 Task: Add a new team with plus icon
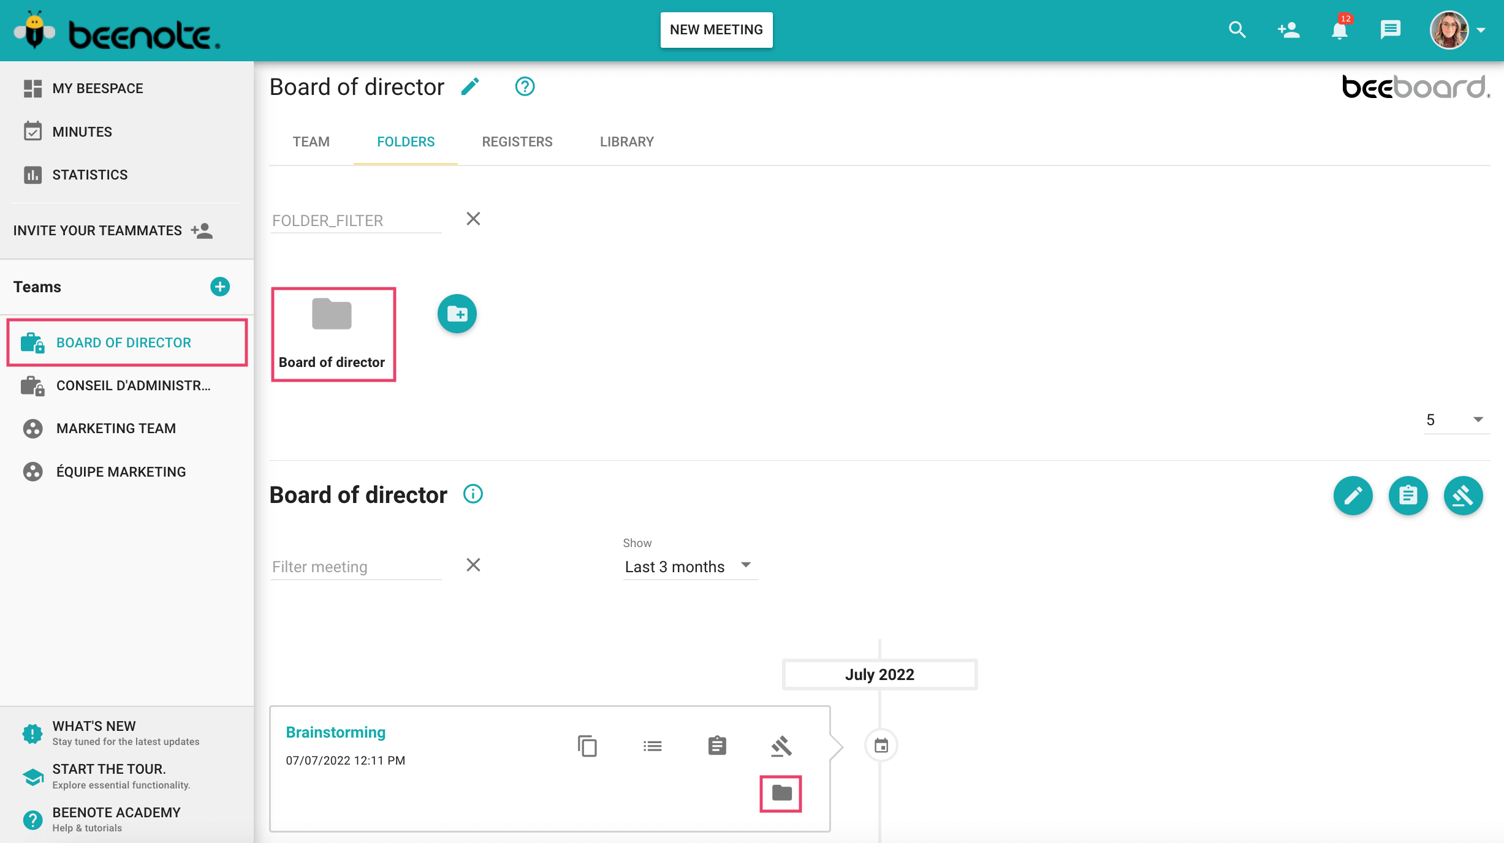220,286
